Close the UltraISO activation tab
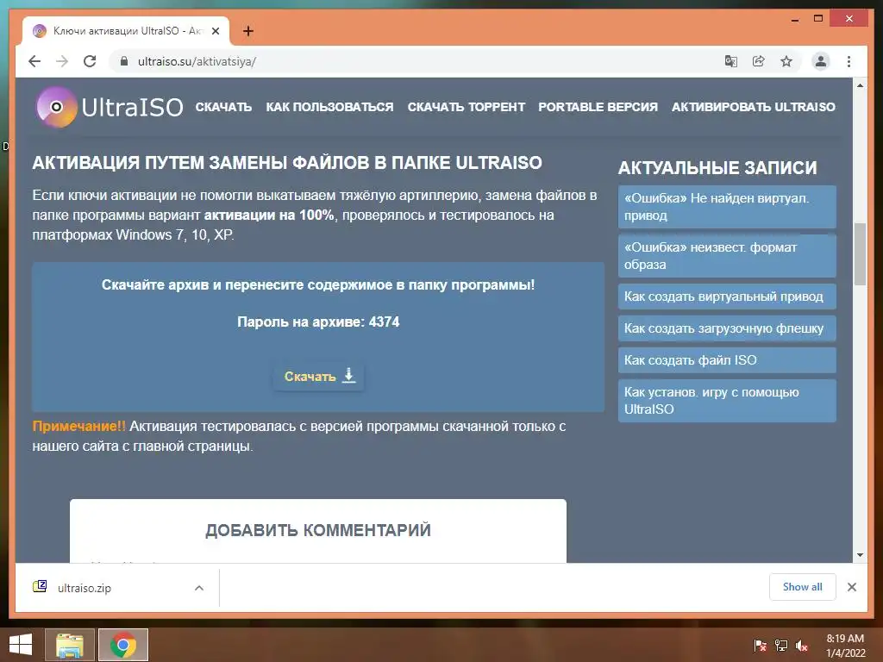The image size is (883, 662). (215, 31)
